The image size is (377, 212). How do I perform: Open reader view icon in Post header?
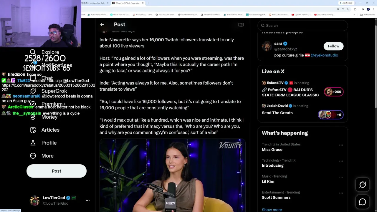pos(241,25)
